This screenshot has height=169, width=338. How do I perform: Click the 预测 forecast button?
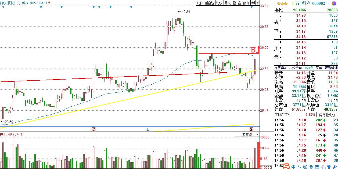click(246, 3)
